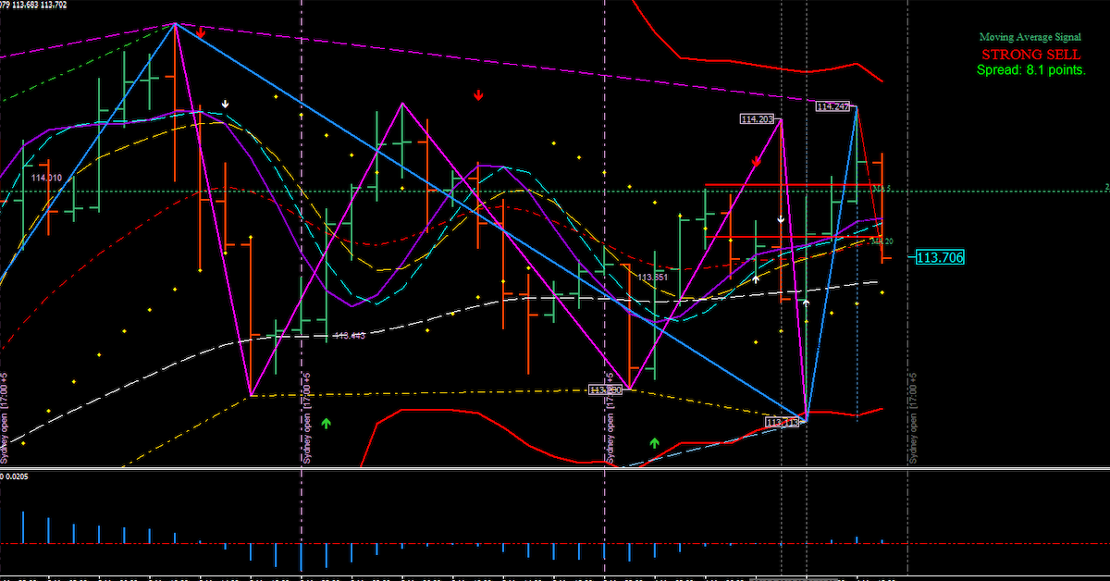This screenshot has height=581, width=1110.
Task: Click the rightmost Sydney open session label
Action: click(x=912, y=421)
